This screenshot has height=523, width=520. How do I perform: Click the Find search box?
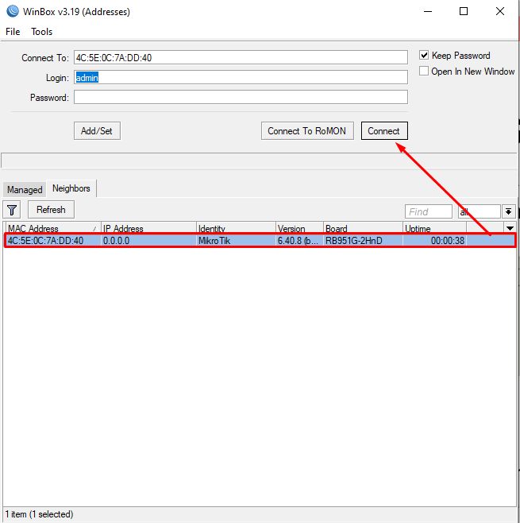(429, 211)
